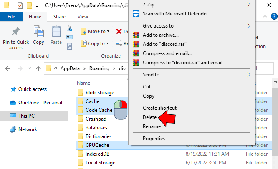This screenshot has height=169, width=278.
Task: Open Properties from the context menu
Action: coord(154,139)
